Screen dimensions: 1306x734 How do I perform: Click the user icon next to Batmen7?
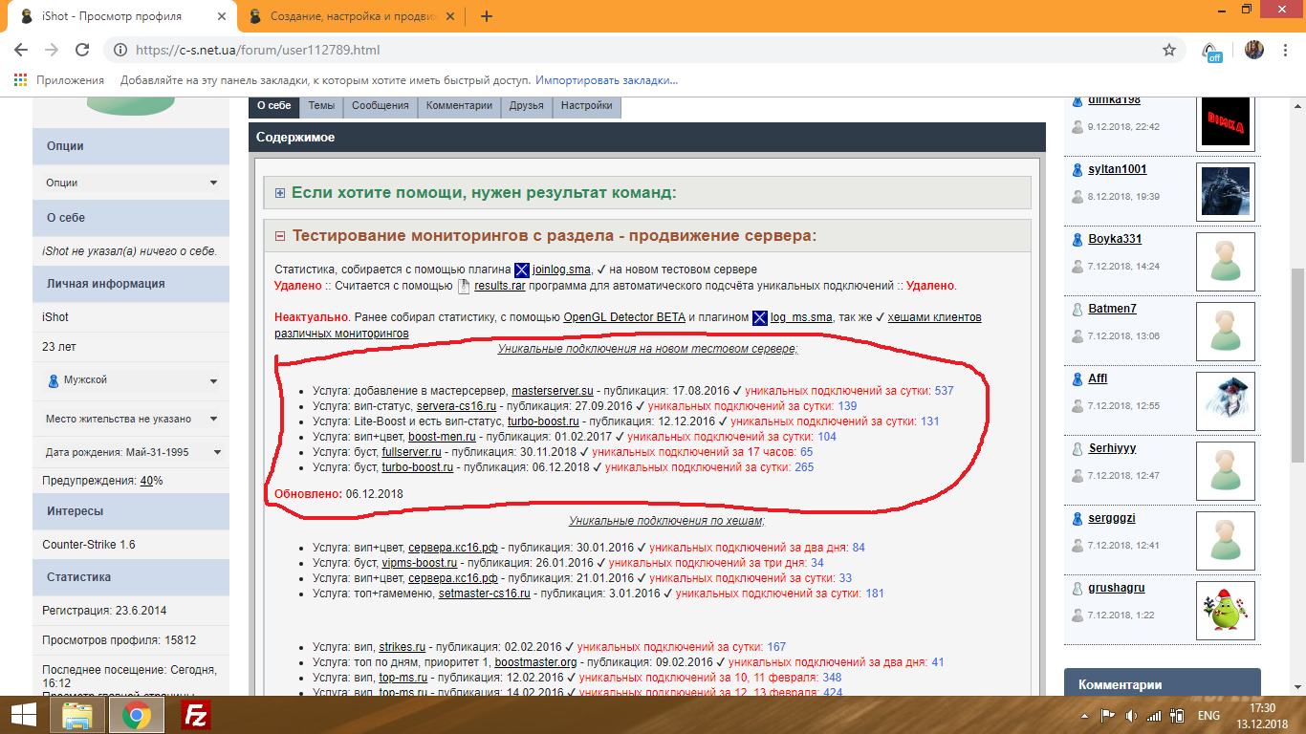tap(1077, 310)
